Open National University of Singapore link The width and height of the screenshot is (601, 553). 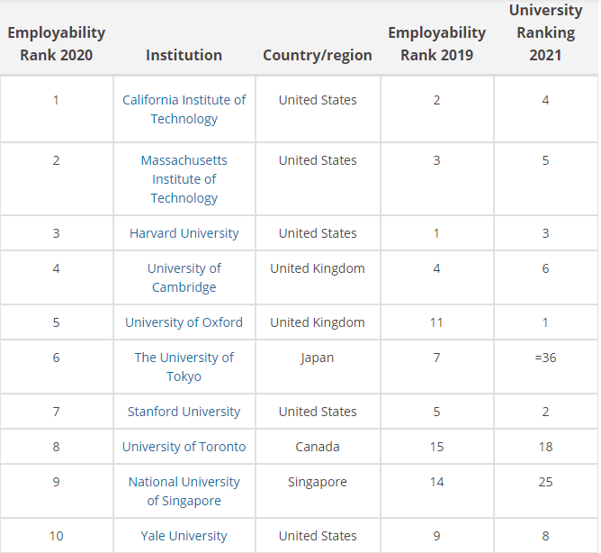point(184,491)
